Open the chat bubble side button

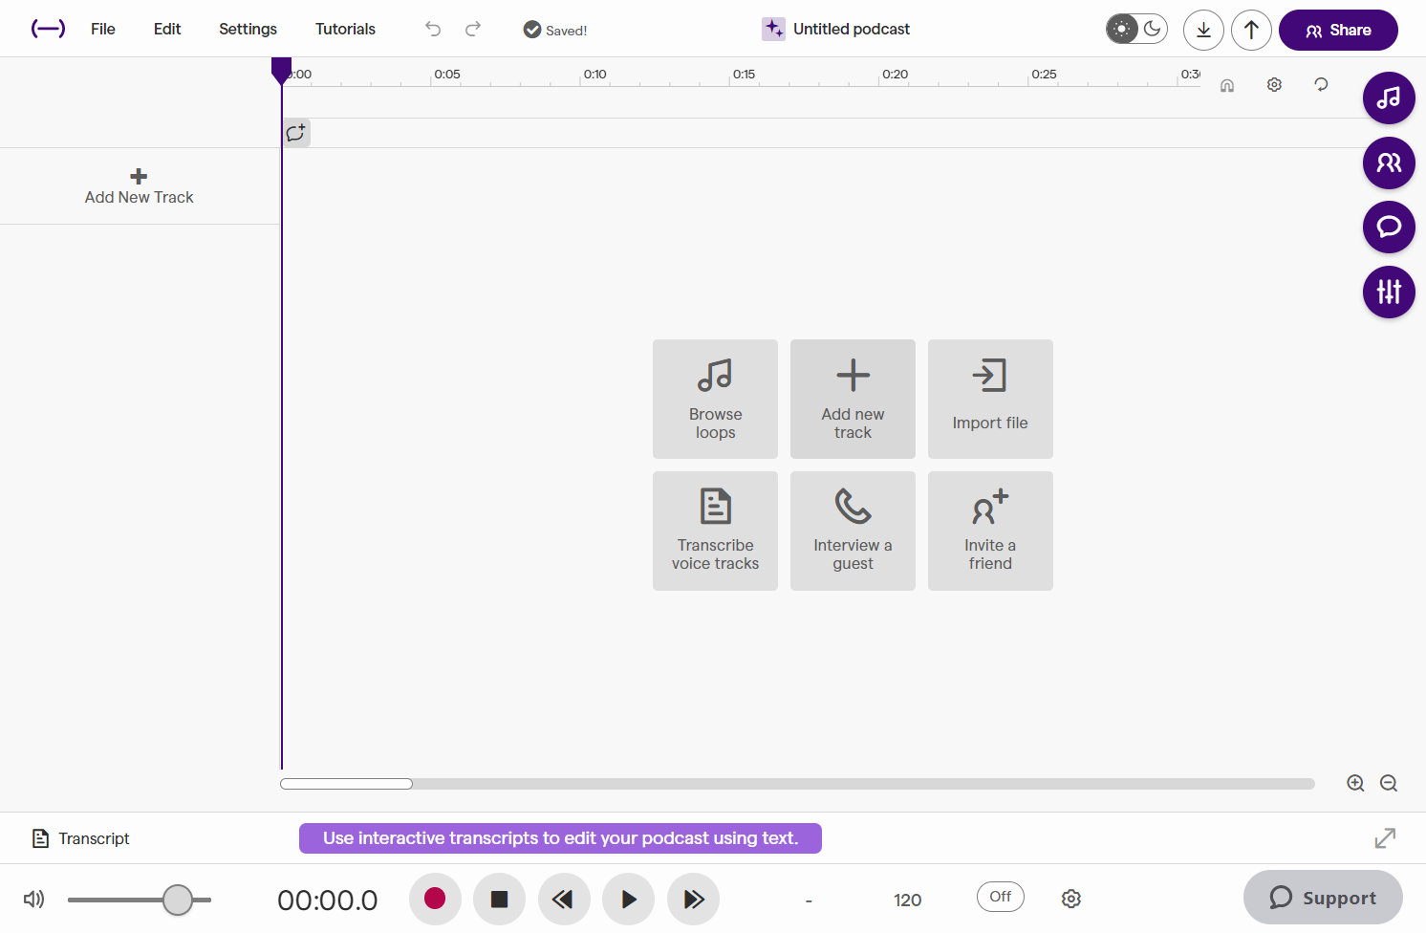1389,227
